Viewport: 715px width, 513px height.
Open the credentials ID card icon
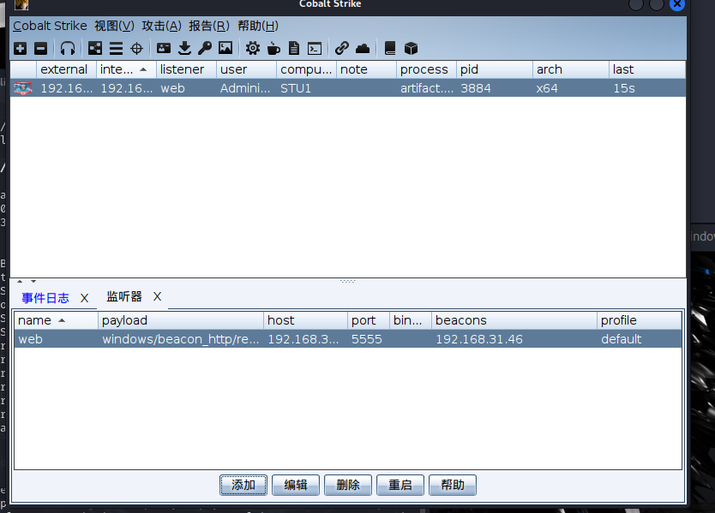click(x=163, y=48)
